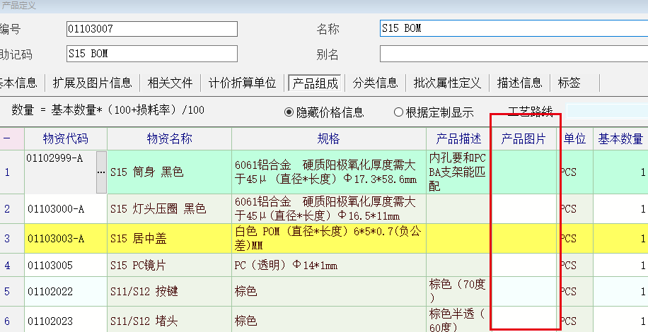Open the 相关文件 tab
Viewport: 648px width, 332px height.
pyautogui.click(x=170, y=83)
